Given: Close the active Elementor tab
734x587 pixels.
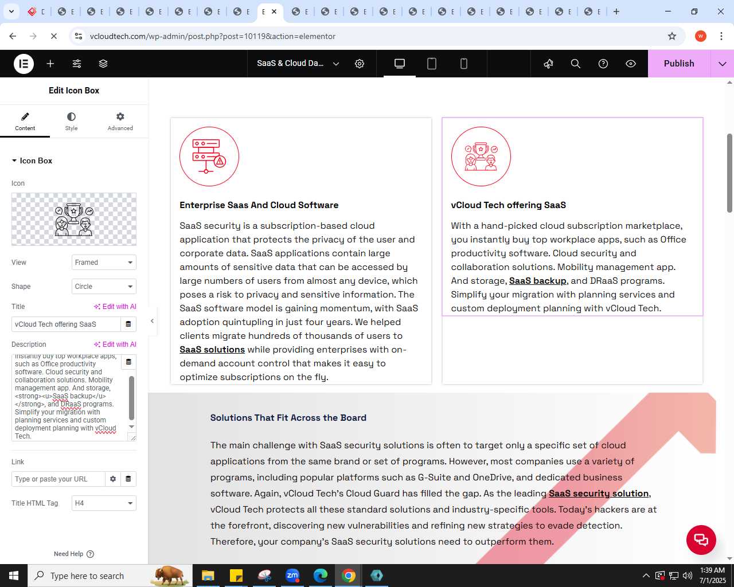Looking at the screenshot, I should [275, 11].
